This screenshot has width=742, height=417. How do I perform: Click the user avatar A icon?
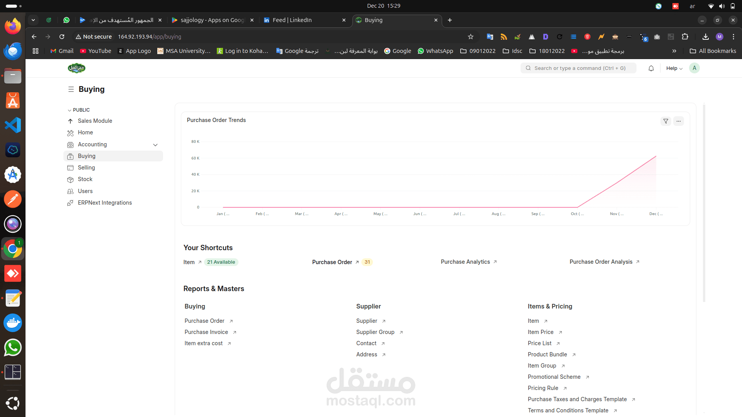click(x=694, y=68)
